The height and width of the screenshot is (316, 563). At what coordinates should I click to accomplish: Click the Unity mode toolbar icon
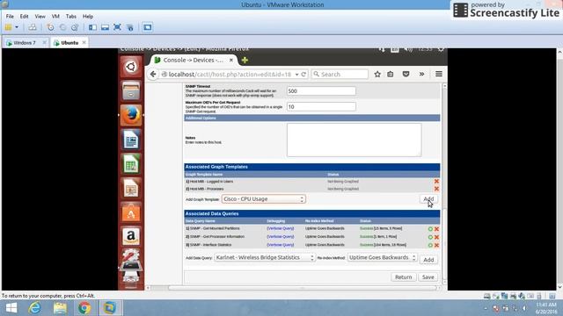pos(129,27)
